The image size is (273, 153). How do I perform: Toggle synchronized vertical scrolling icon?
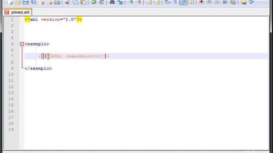point(149,2)
